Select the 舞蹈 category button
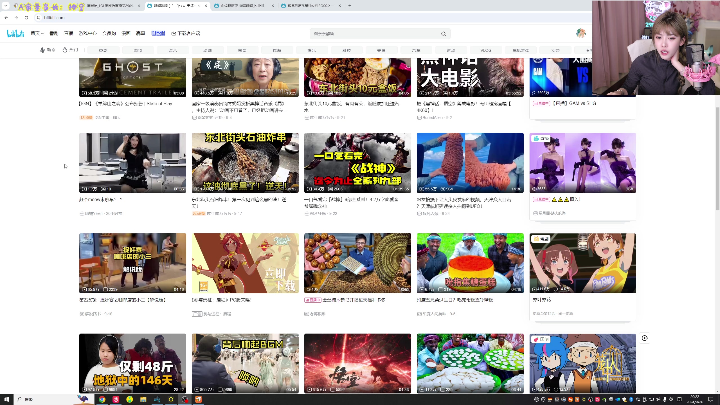The width and height of the screenshot is (720, 405). [277, 50]
